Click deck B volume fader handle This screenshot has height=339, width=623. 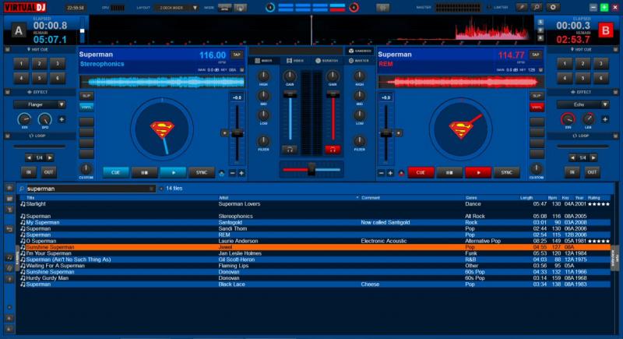pos(333,94)
